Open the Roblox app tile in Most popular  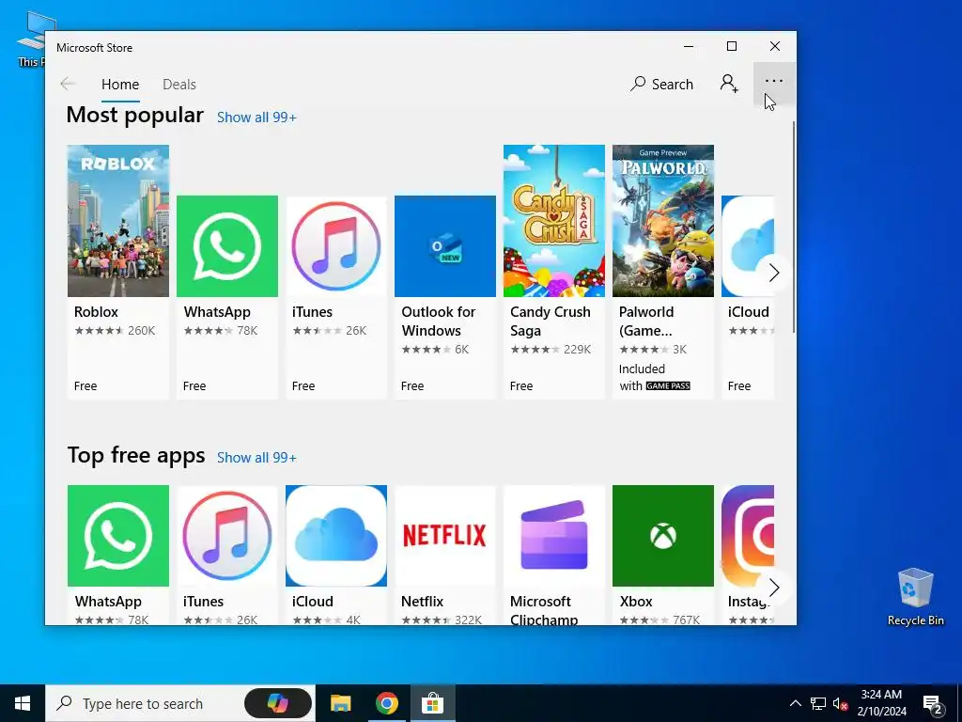[117, 272]
